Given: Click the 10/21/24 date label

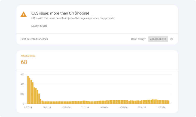Looking at the screenshot, I should point(66,107).
